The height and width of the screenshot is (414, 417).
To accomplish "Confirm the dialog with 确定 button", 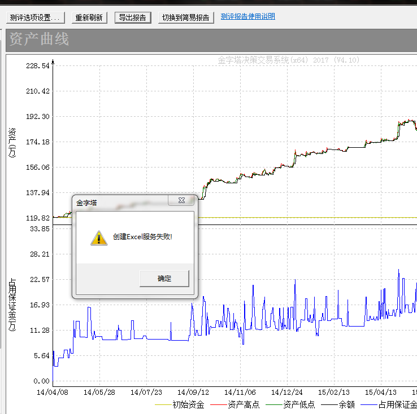I will [164, 279].
